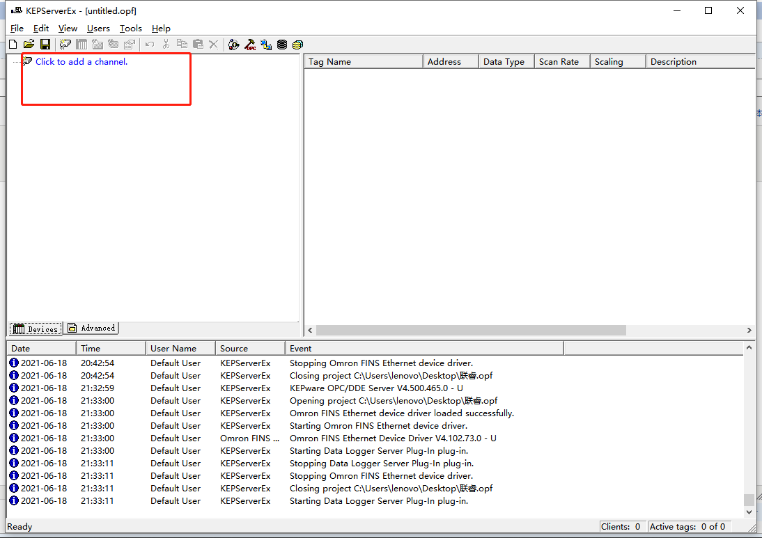
Task: Click the blue connection arrows toolbar icon
Action: pyautogui.click(x=266, y=45)
